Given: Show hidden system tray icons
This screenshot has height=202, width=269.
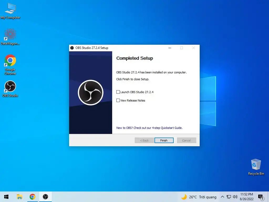Looking at the screenshot, I should (x=222, y=197).
